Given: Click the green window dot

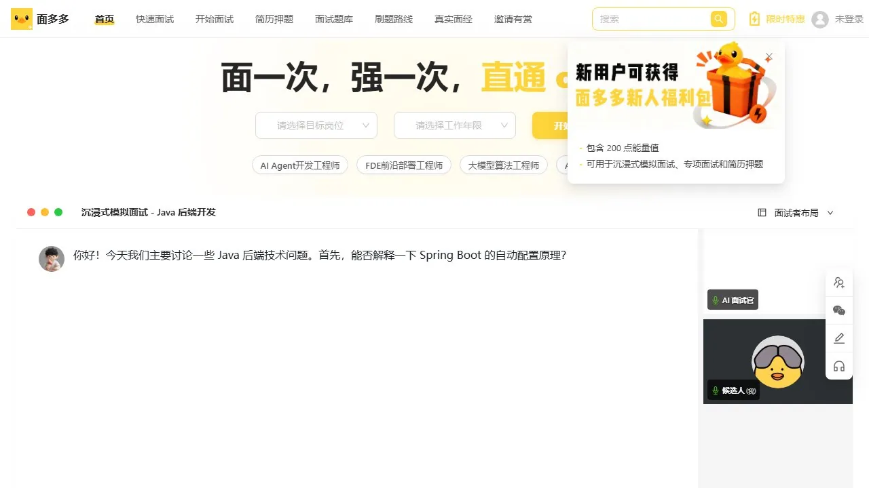Looking at the screenshot, I should pos(58,212).
